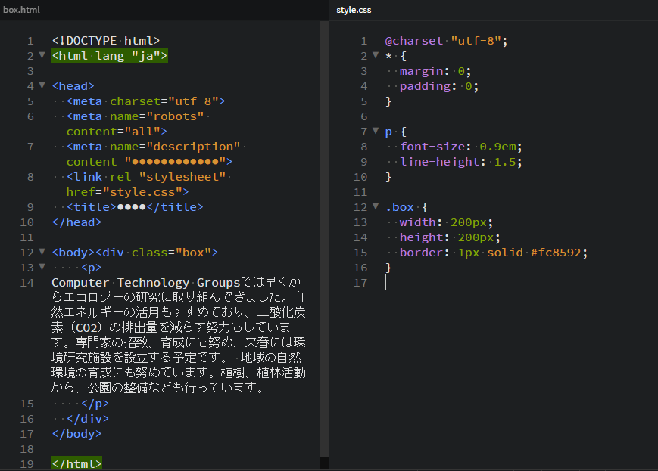Click the <!DOCTYPE html> line
Screen dimensions: 658x471
[x=106, y=41]
